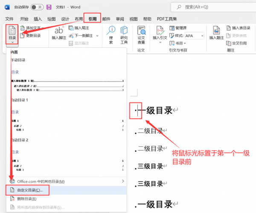Toggle the AutoSave switch
The image size is (256, 213).
pyautogui.click(x=37, y=7)
